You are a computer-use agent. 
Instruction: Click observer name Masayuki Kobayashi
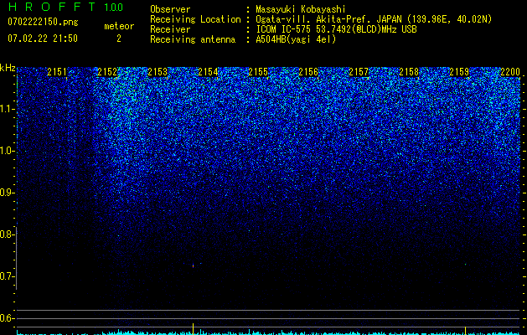[300, 9]
